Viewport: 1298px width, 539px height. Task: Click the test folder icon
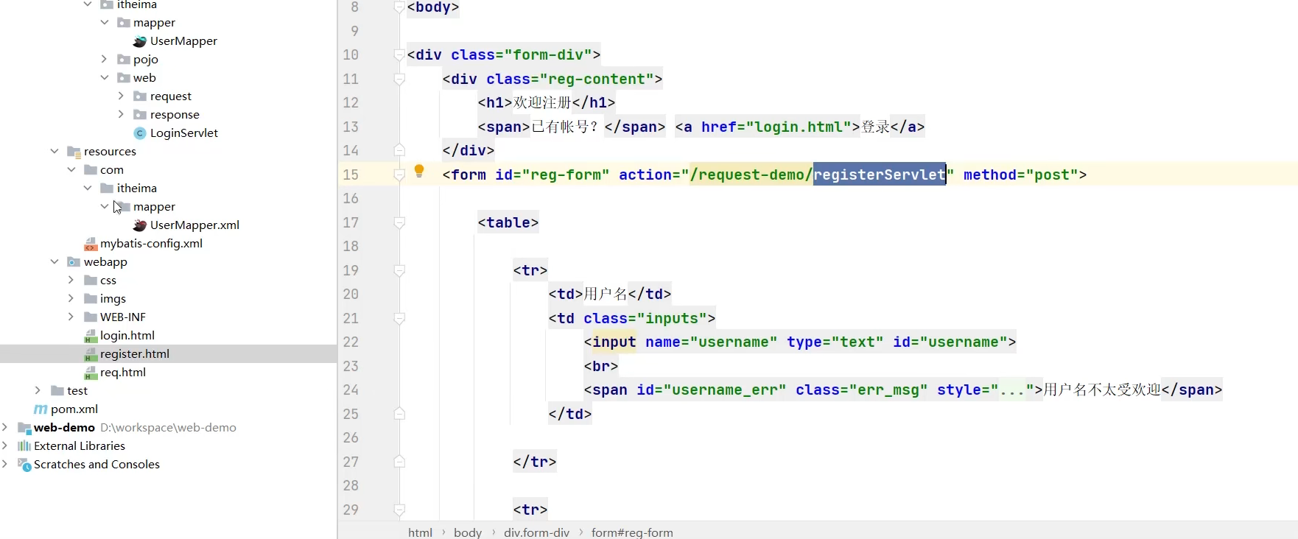coord(57,391)
